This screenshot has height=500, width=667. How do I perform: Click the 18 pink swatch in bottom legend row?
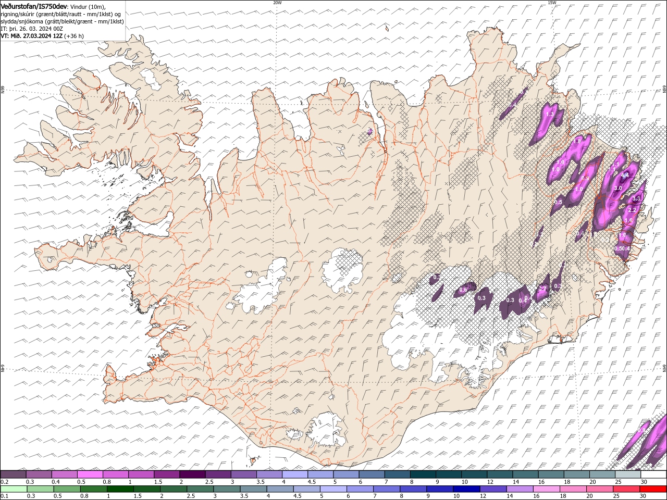click(x=573, y=489)
